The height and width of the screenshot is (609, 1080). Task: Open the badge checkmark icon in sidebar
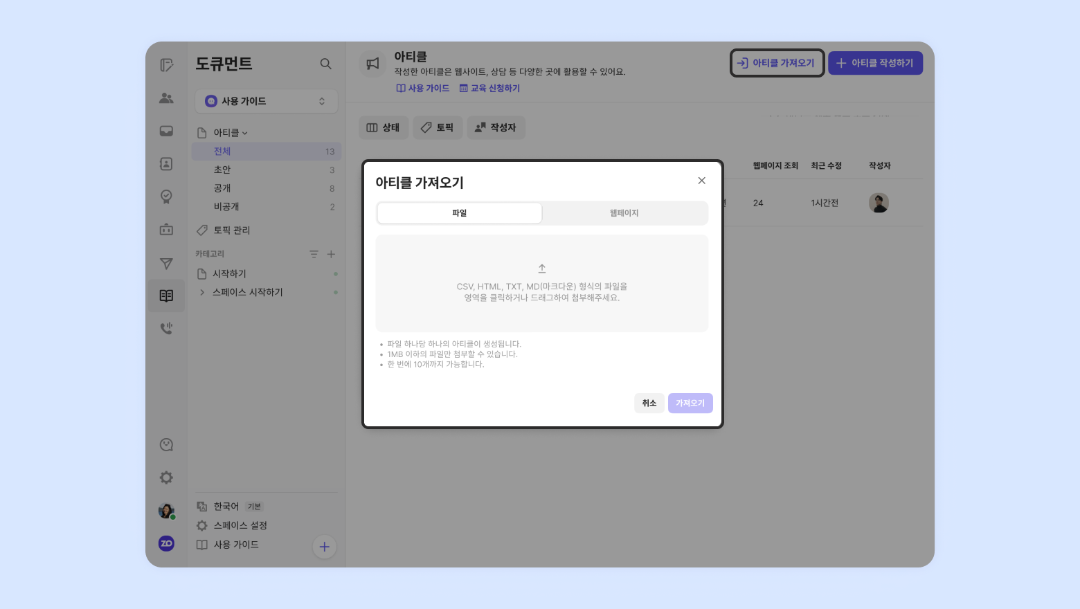166,197
